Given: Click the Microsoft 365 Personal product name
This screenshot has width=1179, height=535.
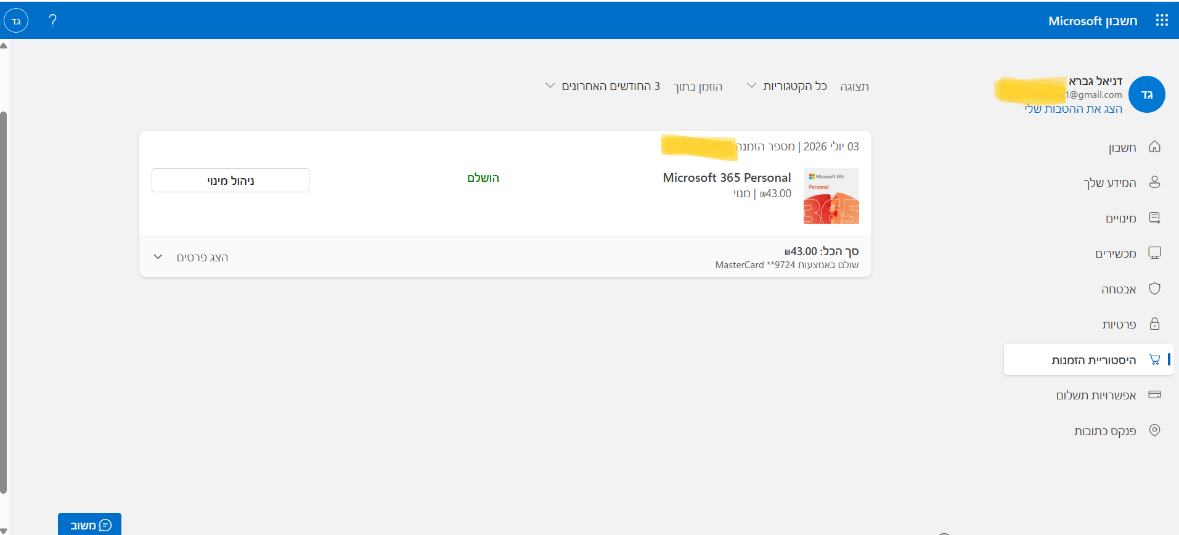Looking at the screenshot, I should coord(727,178).
